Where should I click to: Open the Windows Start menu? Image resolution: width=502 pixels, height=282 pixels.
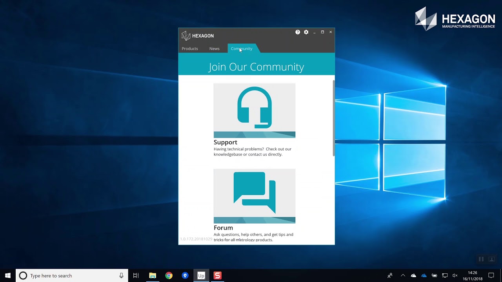[x=8, y=276]
